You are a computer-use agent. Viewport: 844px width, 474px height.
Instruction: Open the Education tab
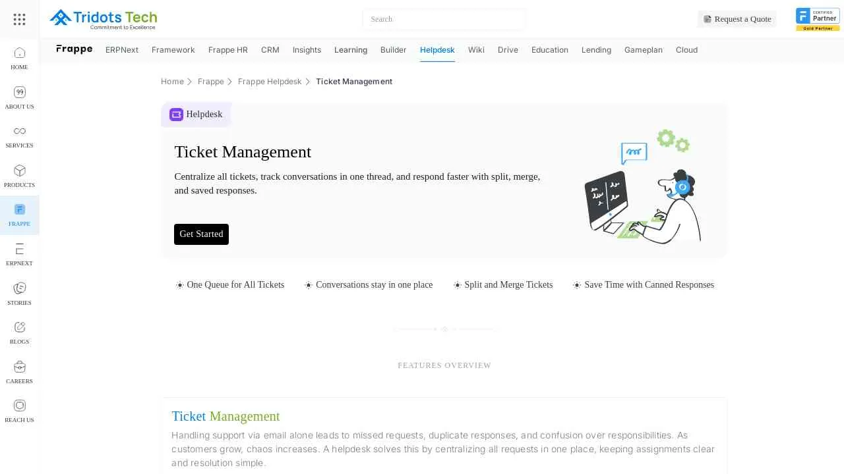[550, 50]
